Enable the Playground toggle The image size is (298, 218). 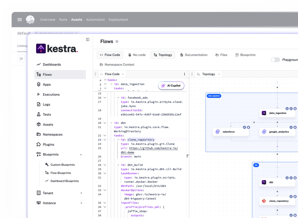coord(275,60)
